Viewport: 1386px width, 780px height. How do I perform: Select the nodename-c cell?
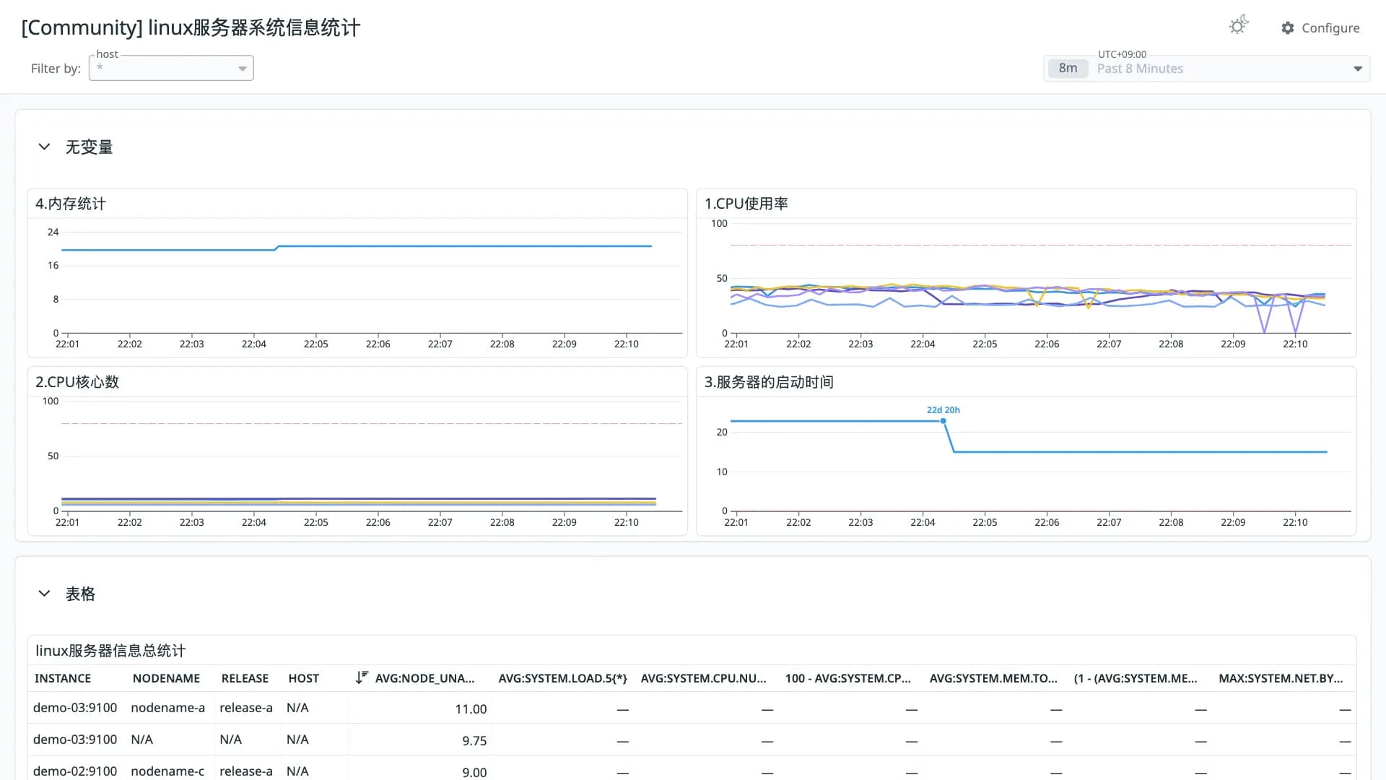click(x=167, y=771)
